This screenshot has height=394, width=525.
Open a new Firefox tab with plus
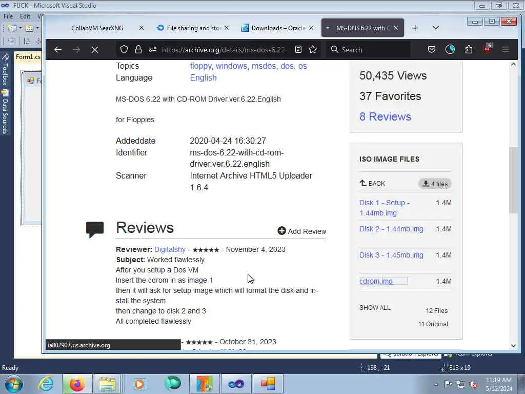[415, 28]
